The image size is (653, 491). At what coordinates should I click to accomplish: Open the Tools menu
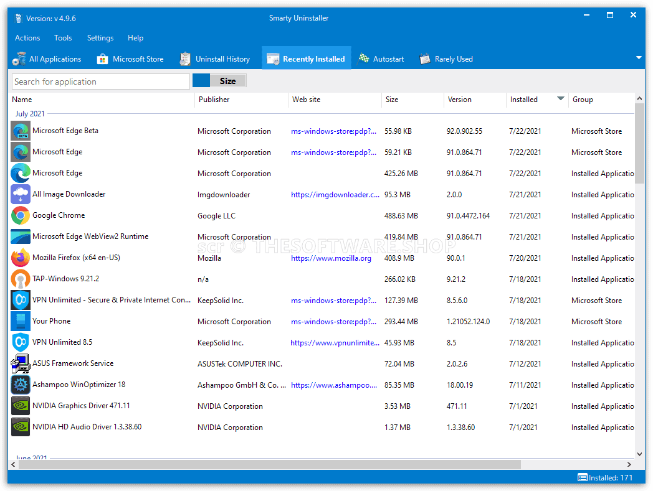[x=63, y=38]
